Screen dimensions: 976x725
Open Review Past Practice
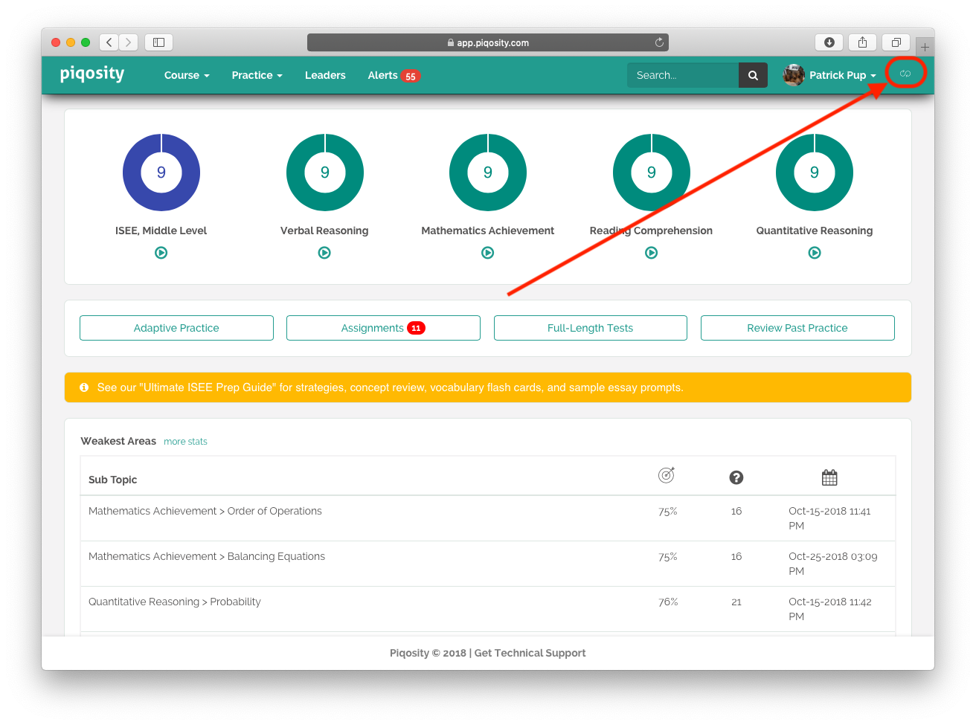click(x=797, y=328)
